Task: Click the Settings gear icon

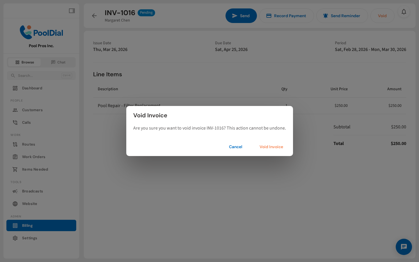Action: 15,238
